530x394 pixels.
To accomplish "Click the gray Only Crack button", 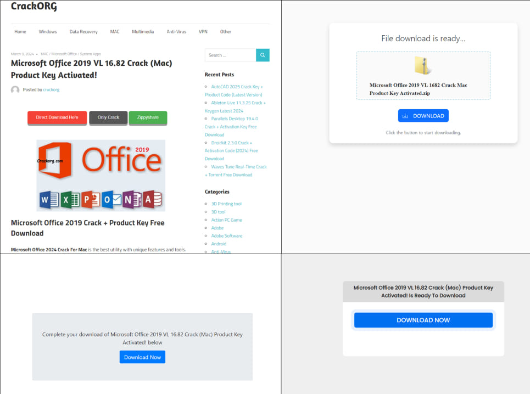I will click(x=109, y=117).
